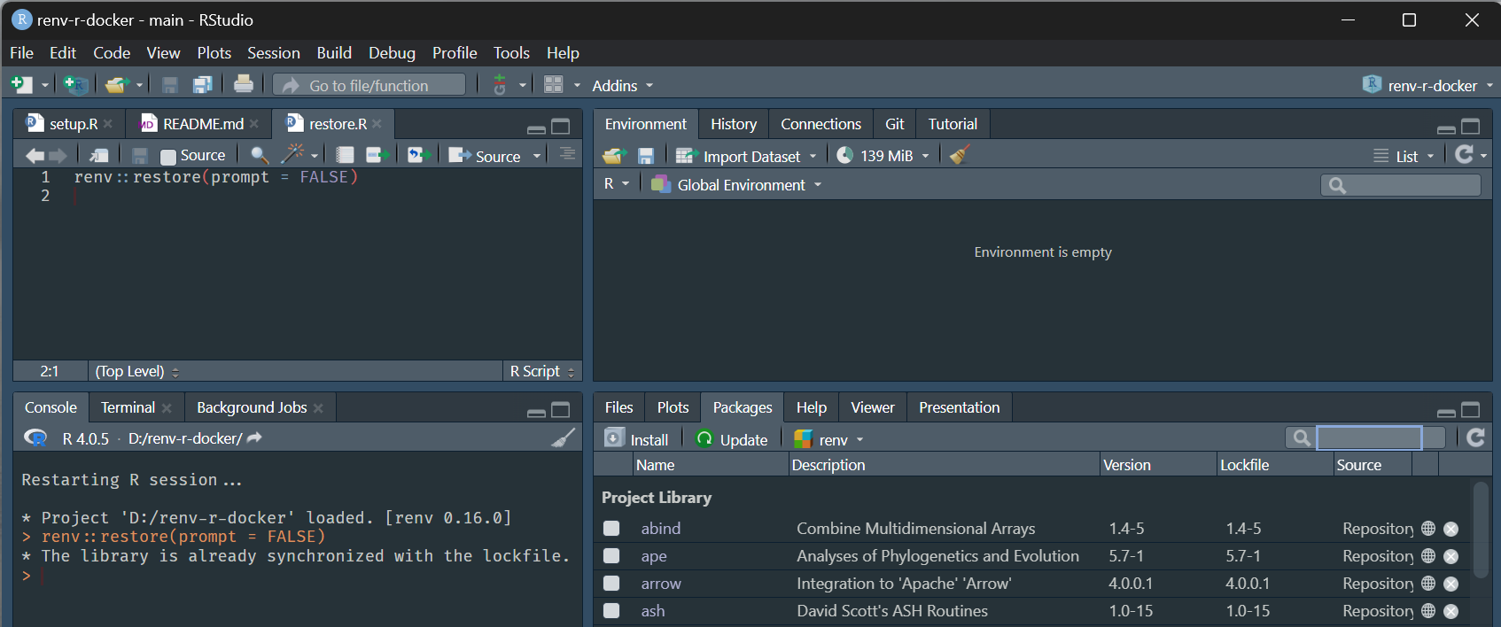Refresh the Packages list
This screenshot has width=1501, height=627.
tap(1475, 437)
